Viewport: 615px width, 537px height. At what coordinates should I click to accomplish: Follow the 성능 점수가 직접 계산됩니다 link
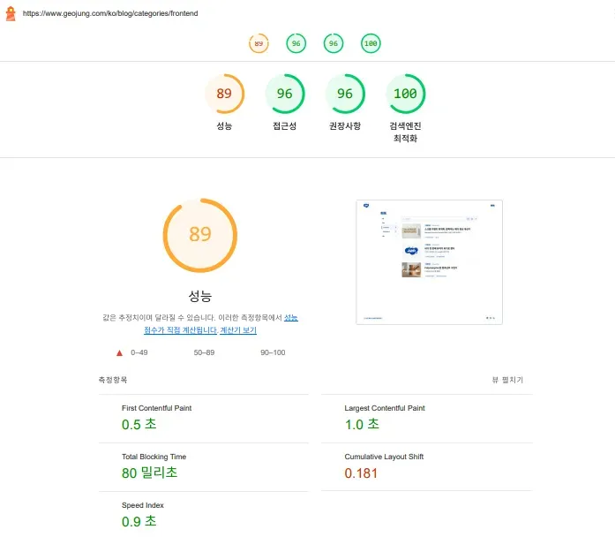tap(221, 324)
